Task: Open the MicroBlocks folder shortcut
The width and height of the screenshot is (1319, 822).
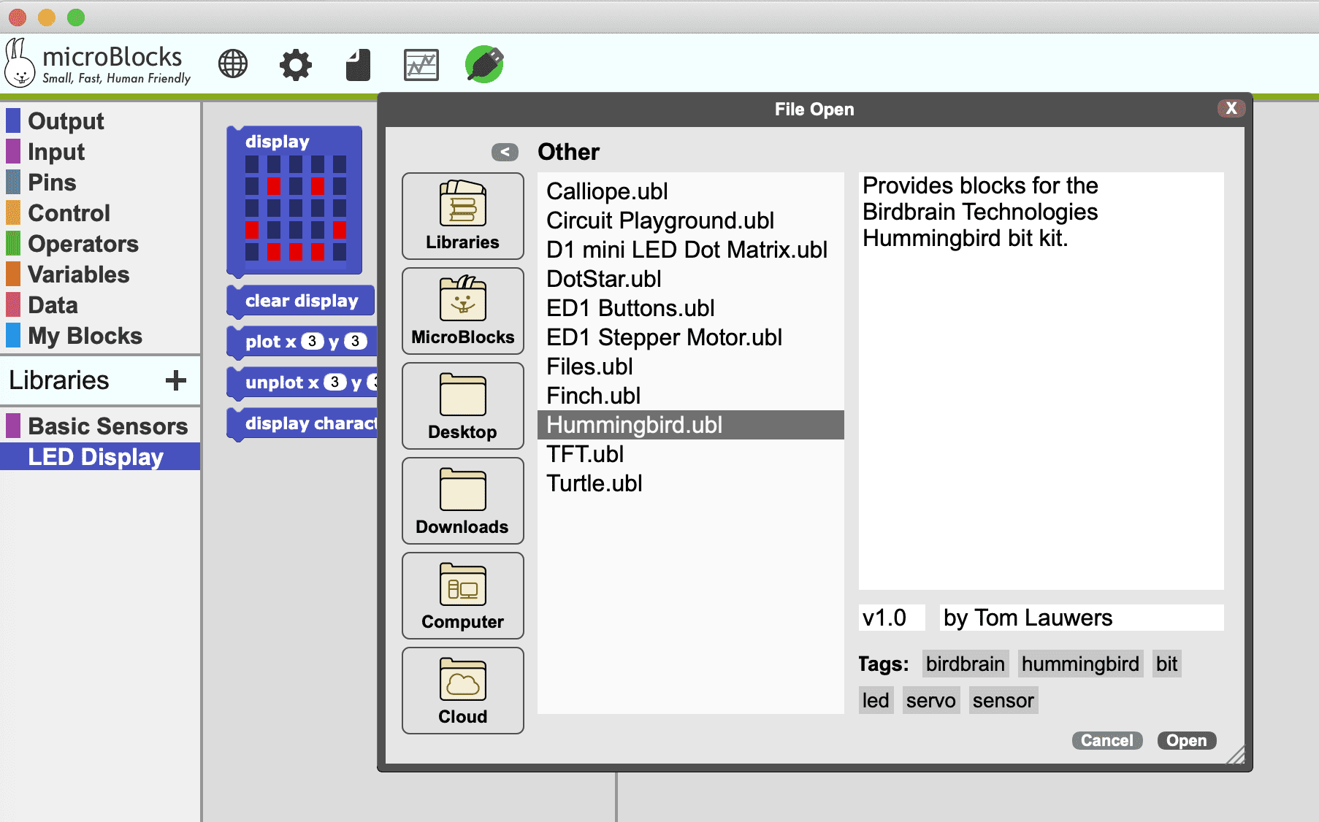Action: point(462,311)
